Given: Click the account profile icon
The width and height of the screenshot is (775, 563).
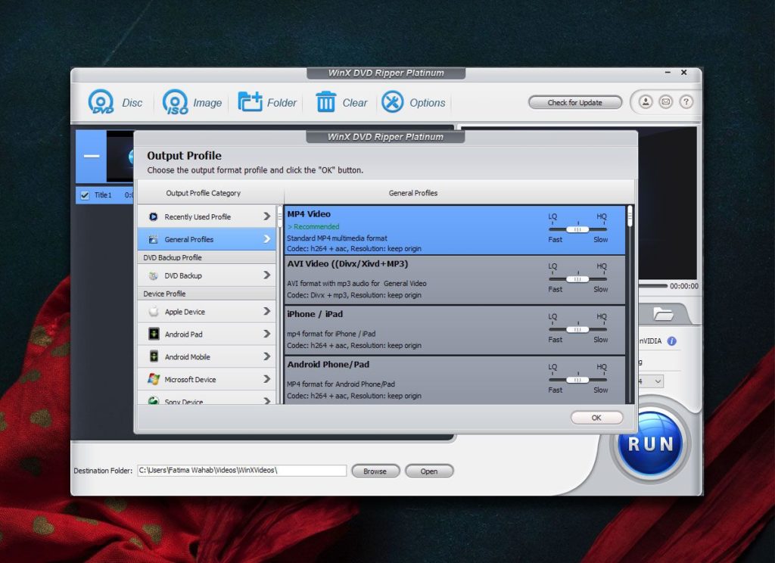Looking at the screenshot, I should click(x=646, y=101).
